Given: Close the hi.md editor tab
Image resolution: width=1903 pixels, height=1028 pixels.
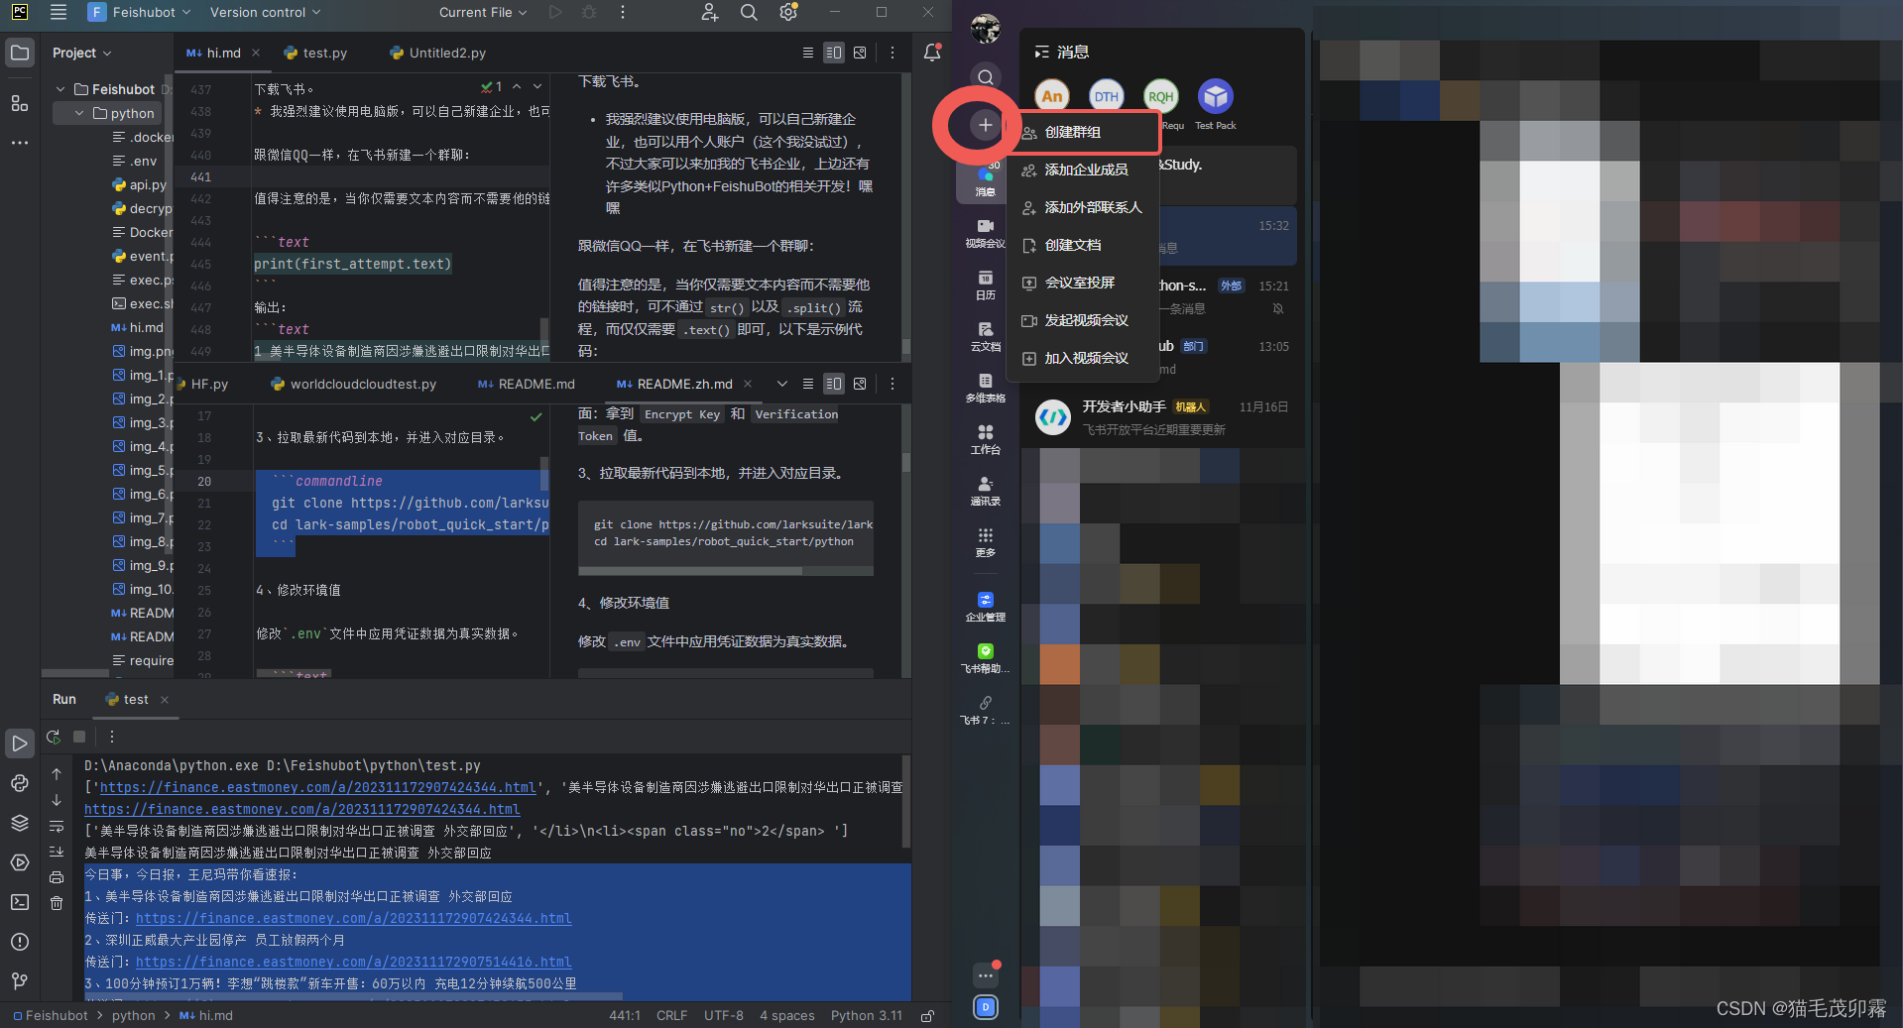Looking at the screenshot, I should (x=256, y=53).
